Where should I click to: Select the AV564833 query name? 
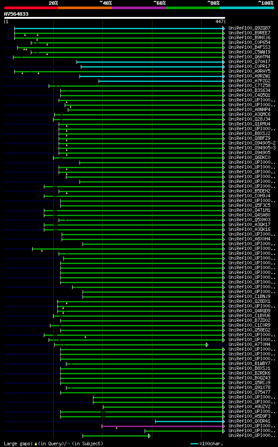click(x=16, y=14)
